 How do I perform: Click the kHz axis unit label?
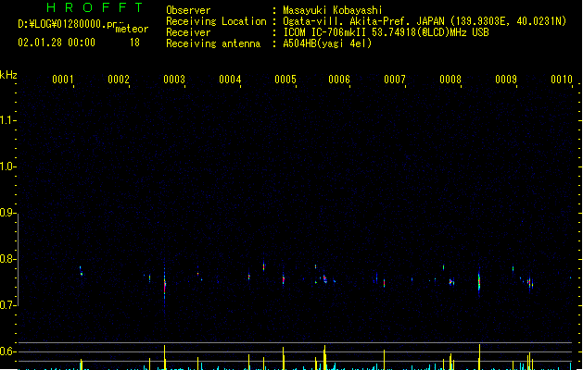tap(8, 75)
